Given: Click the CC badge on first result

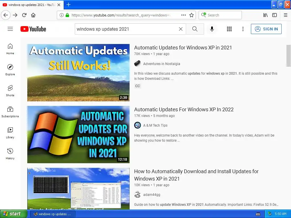Looking at the screenshot, I should click(x=138, y=86).
